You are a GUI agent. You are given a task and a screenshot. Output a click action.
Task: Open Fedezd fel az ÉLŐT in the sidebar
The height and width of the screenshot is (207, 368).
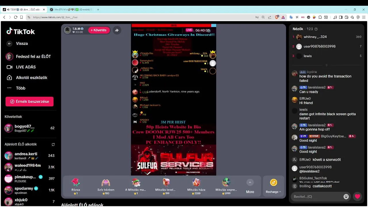[28, 56]
